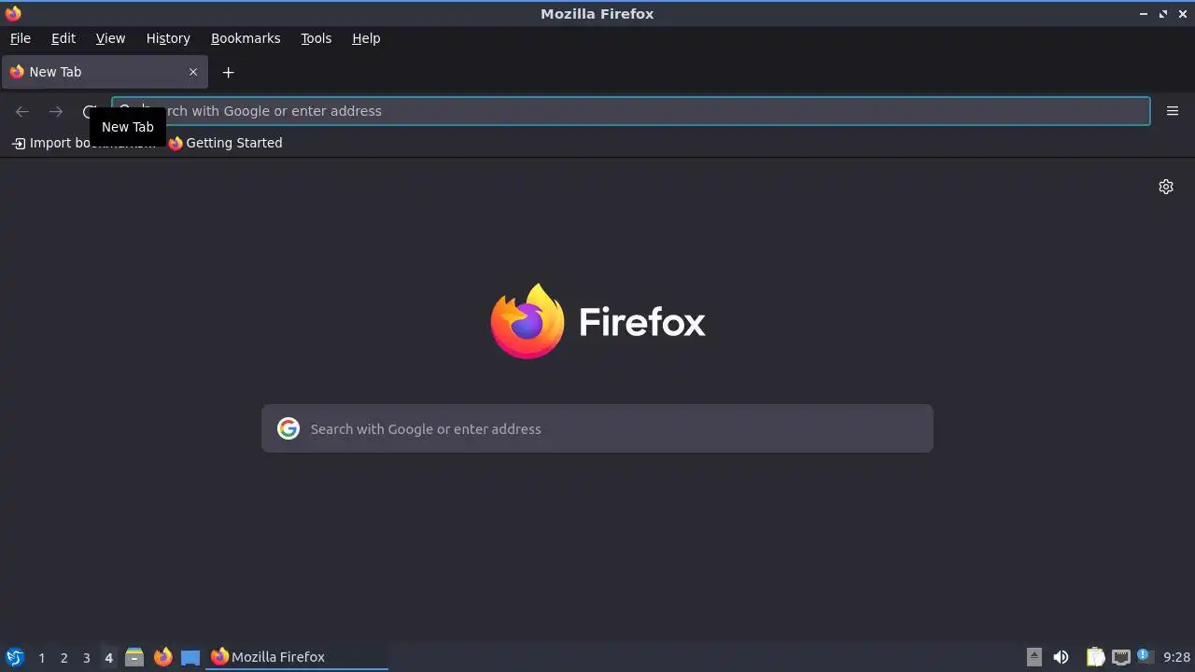The image size is (1195, 672).
Task: Switch to workspace 4
Action: [x=108, y=657]
